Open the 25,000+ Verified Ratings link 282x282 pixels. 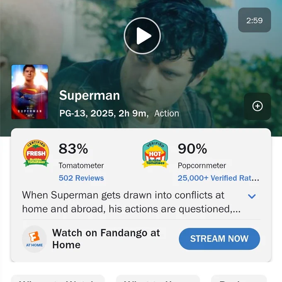tap(218, 178)
